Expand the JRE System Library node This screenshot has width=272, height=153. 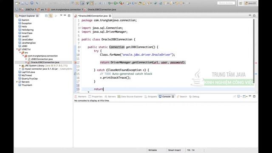(20, 65)
